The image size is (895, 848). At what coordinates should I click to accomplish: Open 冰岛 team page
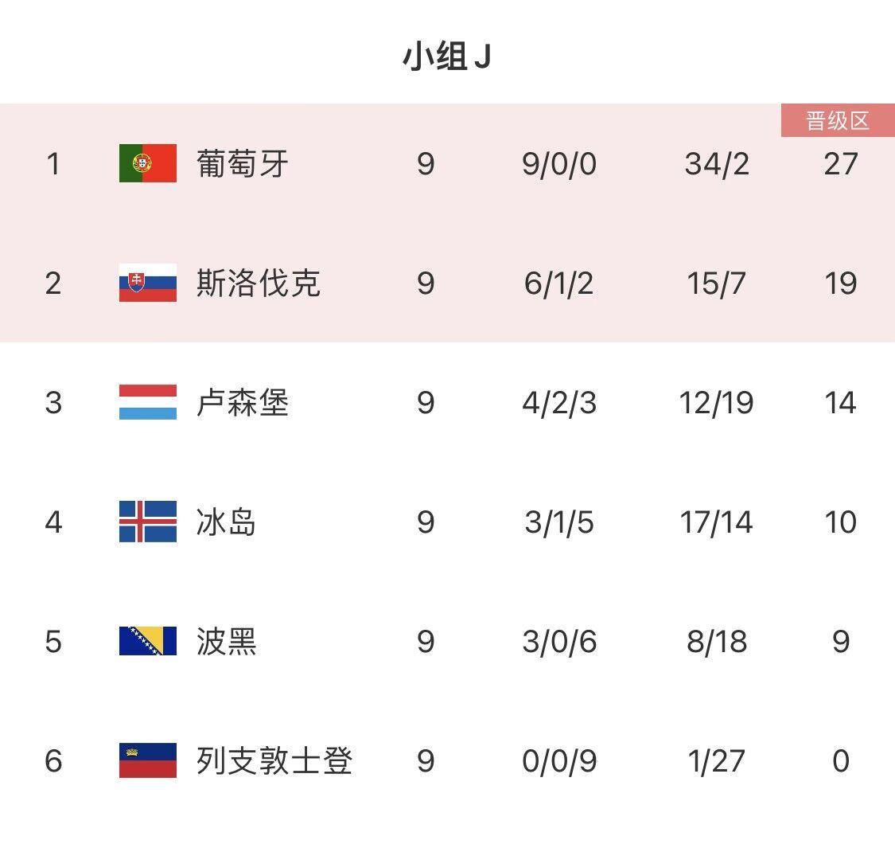pos(226,522)
